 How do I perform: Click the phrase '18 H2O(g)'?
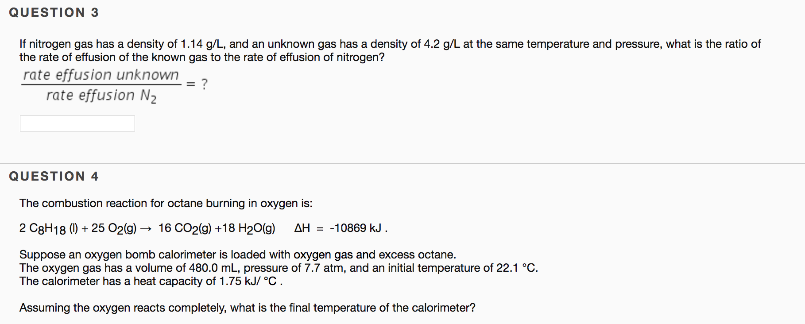point(248,228)
